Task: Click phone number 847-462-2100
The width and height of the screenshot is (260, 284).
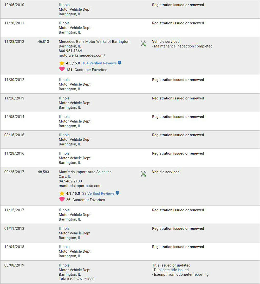Action: (x=70, y=181)
